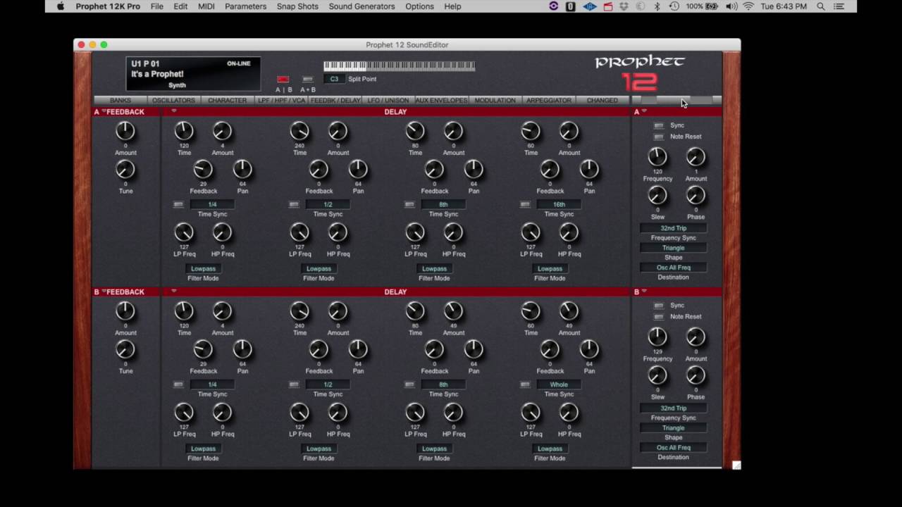Viewport: 902px width, 507px height.
Task: Toggle Sync in the LFO A panel
Action: click(x=658, y=125)
